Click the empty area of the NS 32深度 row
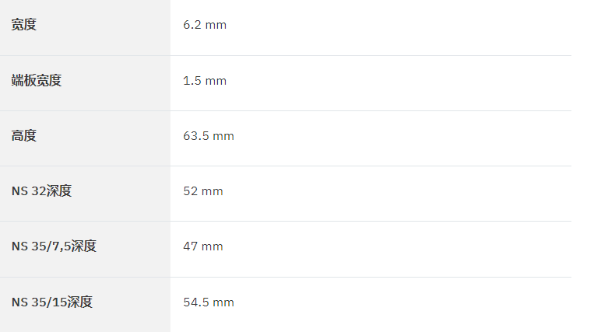This screenshot has height=332, width=594. 398,194
